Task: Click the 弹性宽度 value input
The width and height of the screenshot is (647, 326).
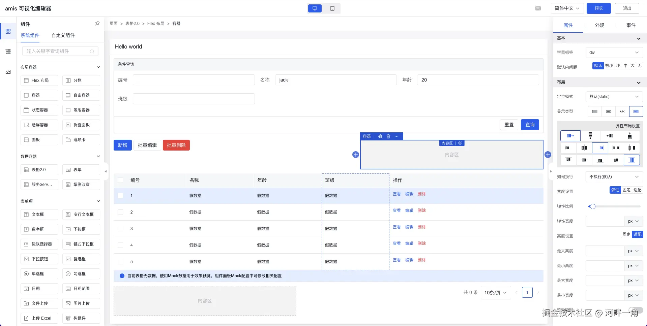Action: coord(605,221)
